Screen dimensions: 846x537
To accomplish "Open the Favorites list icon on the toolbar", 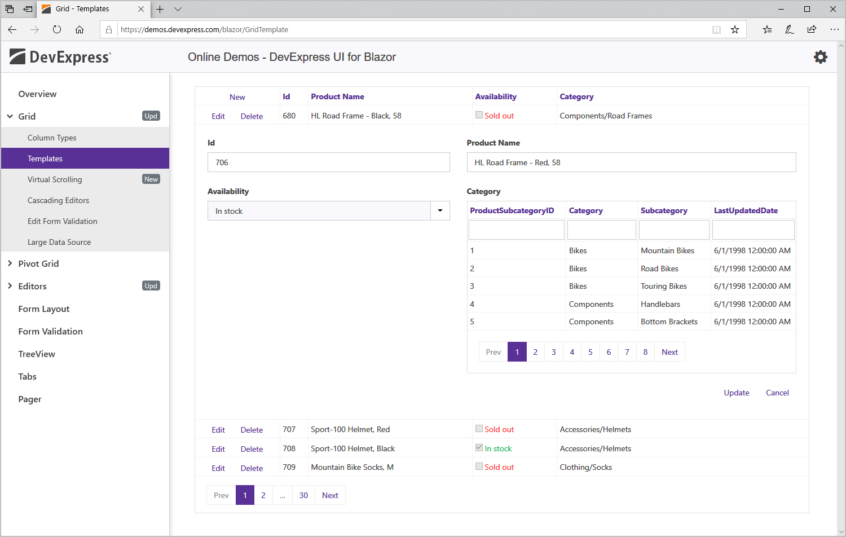I will (767, 29).
